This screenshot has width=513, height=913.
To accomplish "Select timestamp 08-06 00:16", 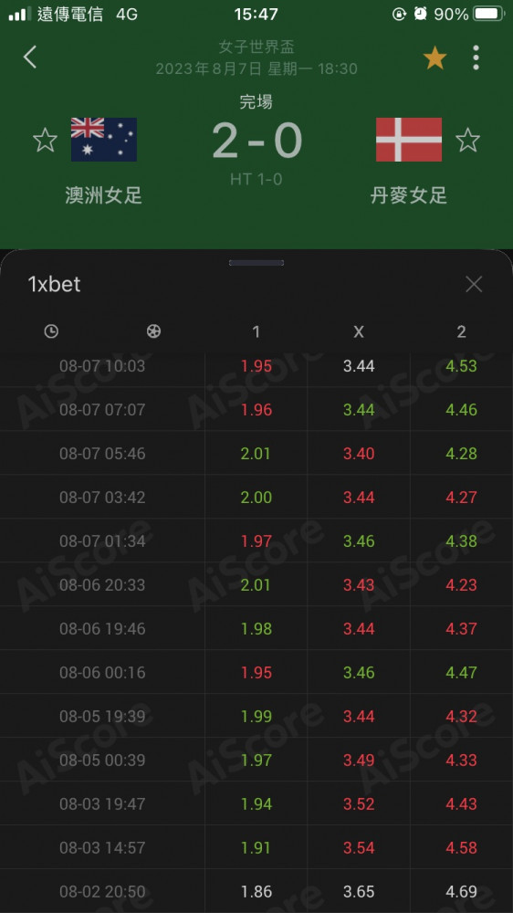I will click(x=102, y=673).
